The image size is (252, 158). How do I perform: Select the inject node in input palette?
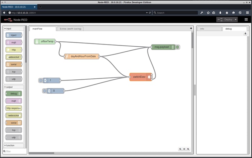point(14,35)
